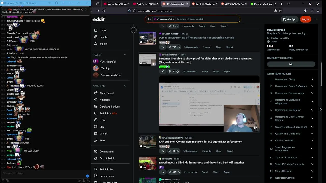This screenshot has width=326, height=183.
Task: Open browser extensions puzzle icon
Action: (x=312, y=11)
